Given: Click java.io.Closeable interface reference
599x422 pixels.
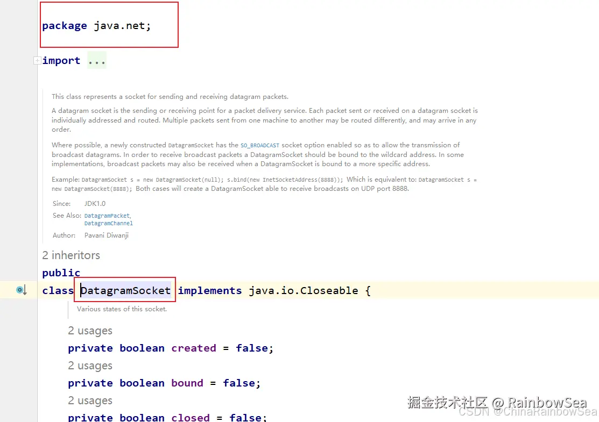Looking at the screenshot, I should pyautogui.click(x=304, y=290).
